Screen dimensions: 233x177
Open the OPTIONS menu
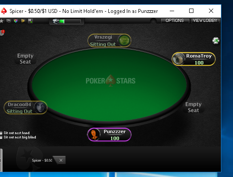175,21
